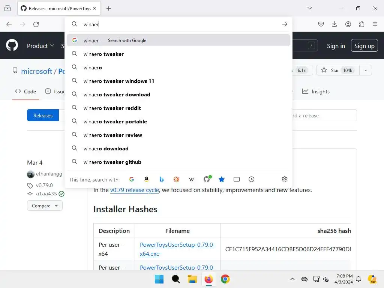Open a new tab with plus button
The width and height of the screenshot is (384, 288).
[109, 9]
